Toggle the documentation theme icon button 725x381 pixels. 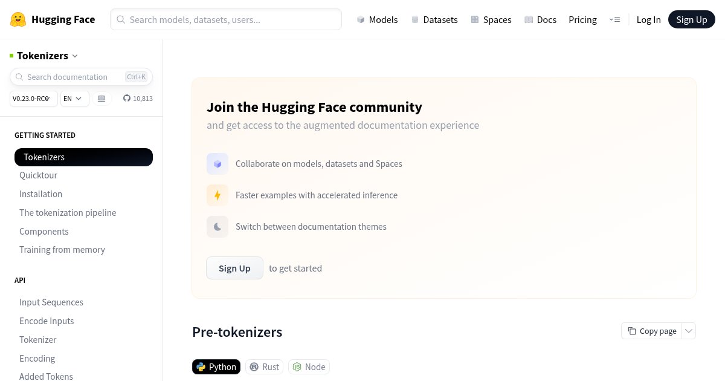101,99
